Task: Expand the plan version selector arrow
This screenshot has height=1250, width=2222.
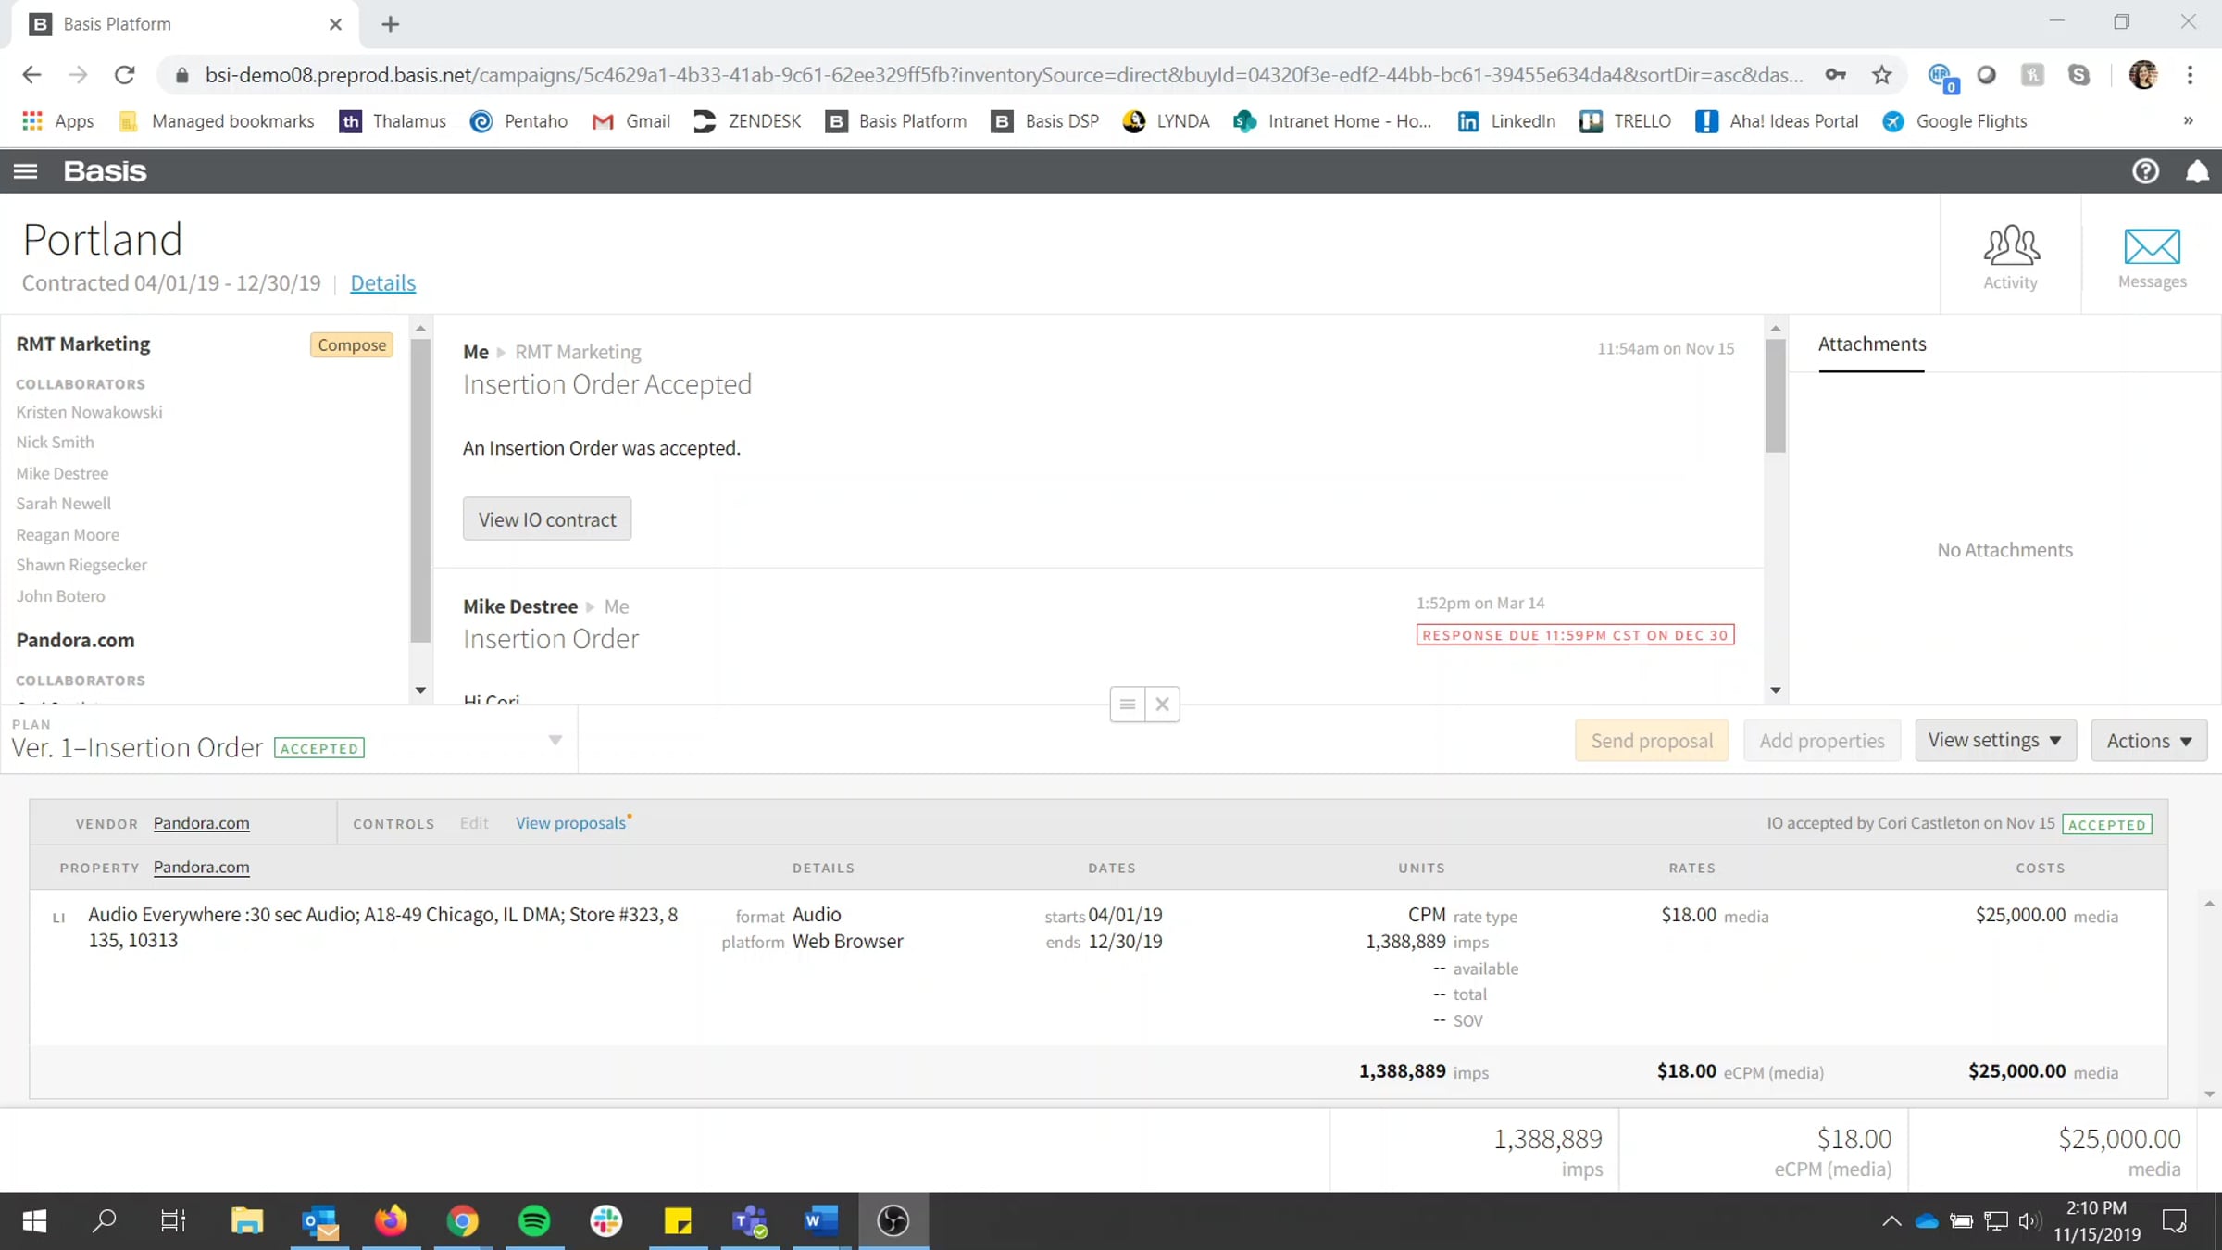Action: (555, 740)
